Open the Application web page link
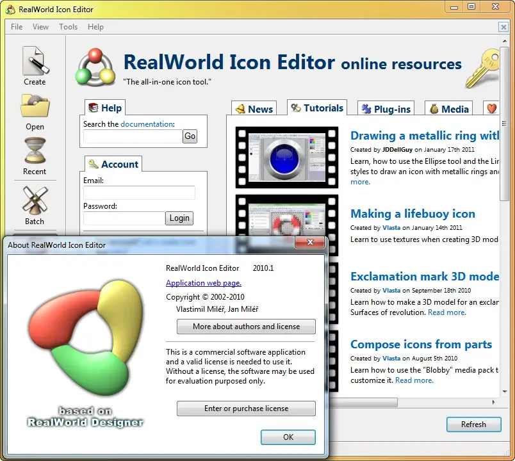Viewport: 515px width, 461px height. [x=204, y=283]
